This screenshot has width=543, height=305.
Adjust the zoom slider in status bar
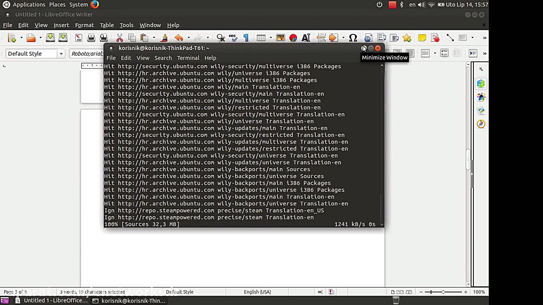(x=442, y=292)
